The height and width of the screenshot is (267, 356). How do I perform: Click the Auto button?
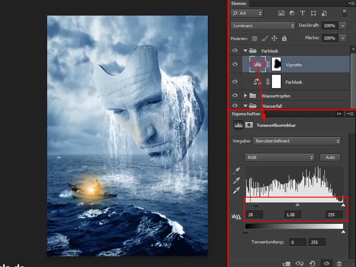click(x=330, y=158)
